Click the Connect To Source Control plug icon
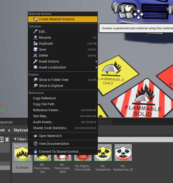This screenshot has height=183, width=173. [35, 152]
